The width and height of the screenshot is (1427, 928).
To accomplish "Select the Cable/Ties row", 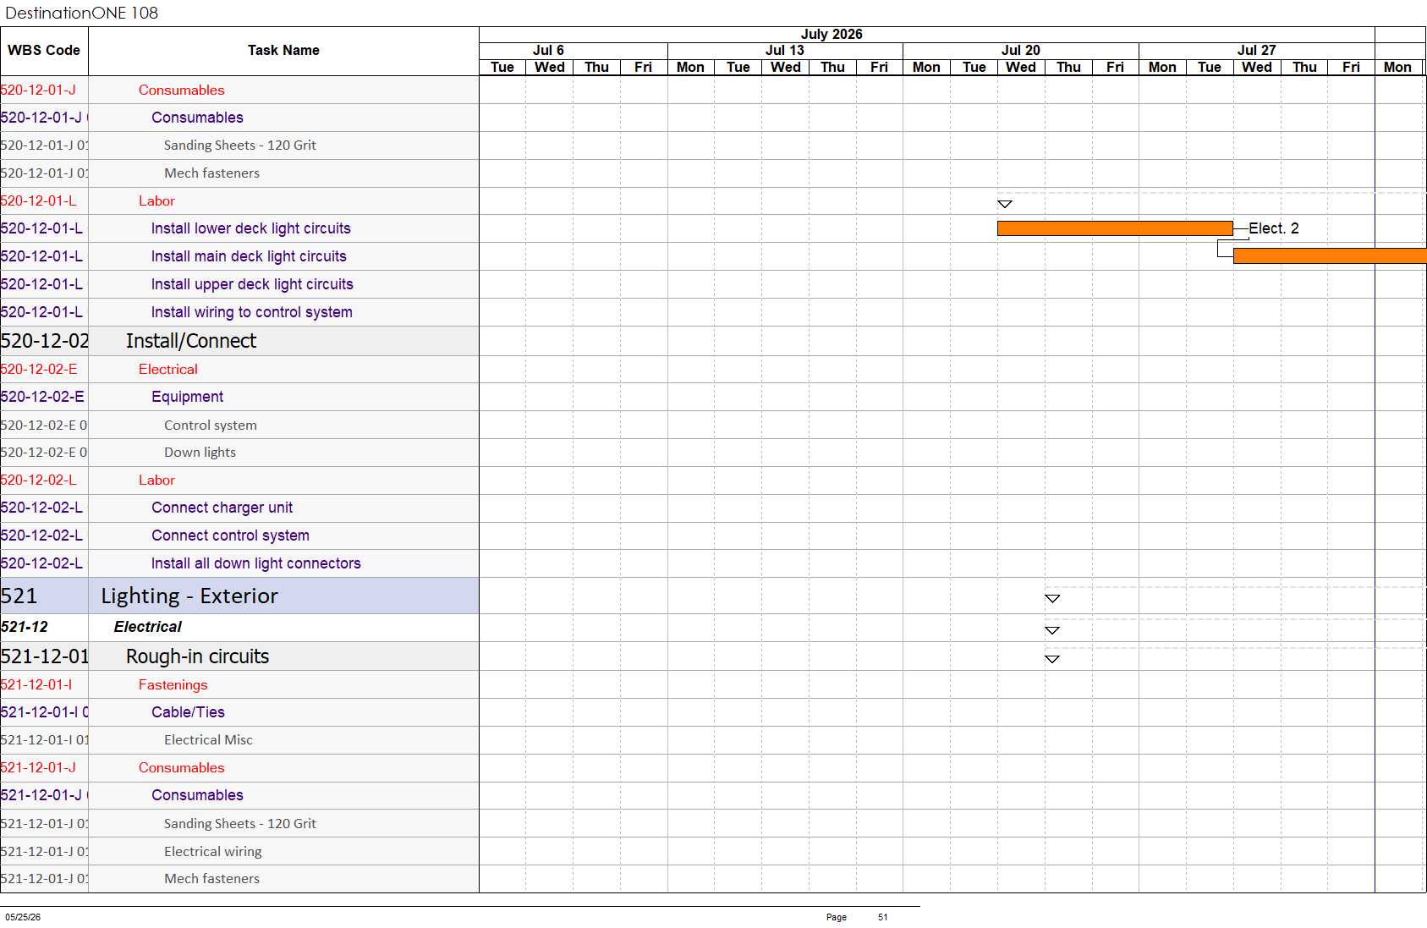I will (239, 712).
